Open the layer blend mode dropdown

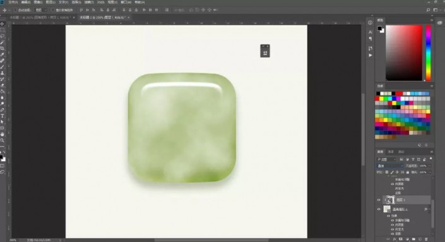[390, 166]
